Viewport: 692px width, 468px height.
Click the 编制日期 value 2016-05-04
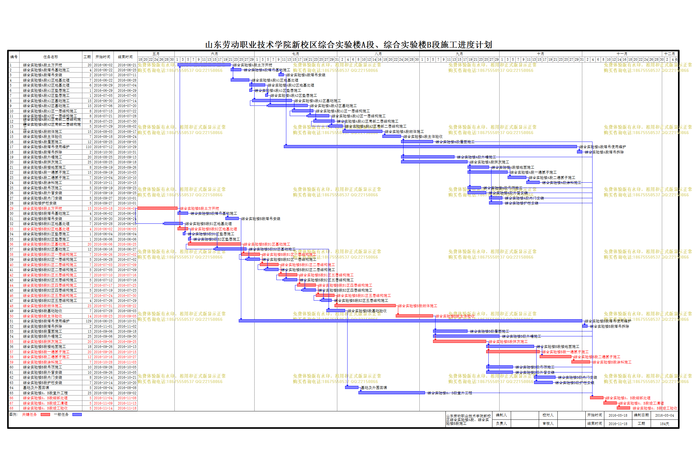click(x=665, y=415)
